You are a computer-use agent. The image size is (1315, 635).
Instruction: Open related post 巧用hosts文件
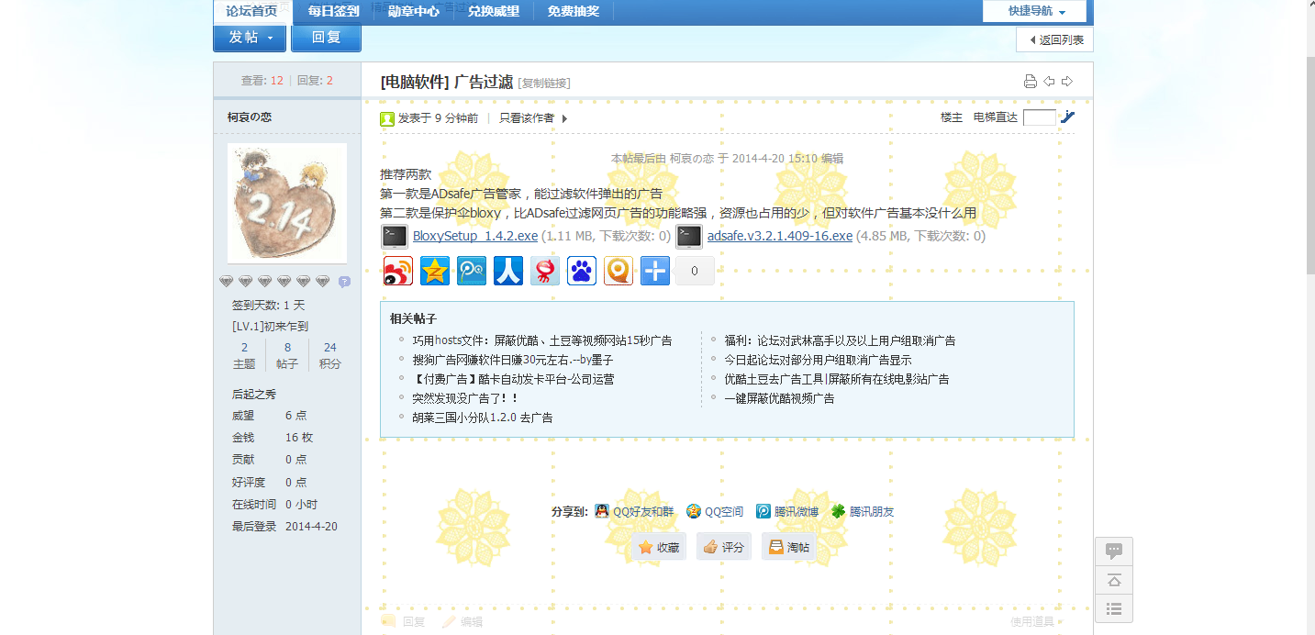pyautogui.click(x=542, y=340)
